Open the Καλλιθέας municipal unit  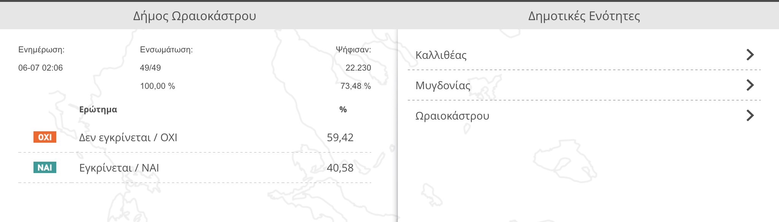(x=584, y=55)
